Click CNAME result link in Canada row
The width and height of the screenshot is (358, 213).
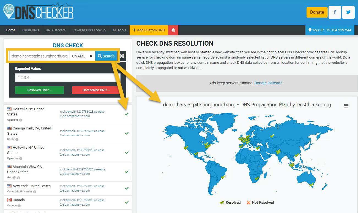coord(82,202)
